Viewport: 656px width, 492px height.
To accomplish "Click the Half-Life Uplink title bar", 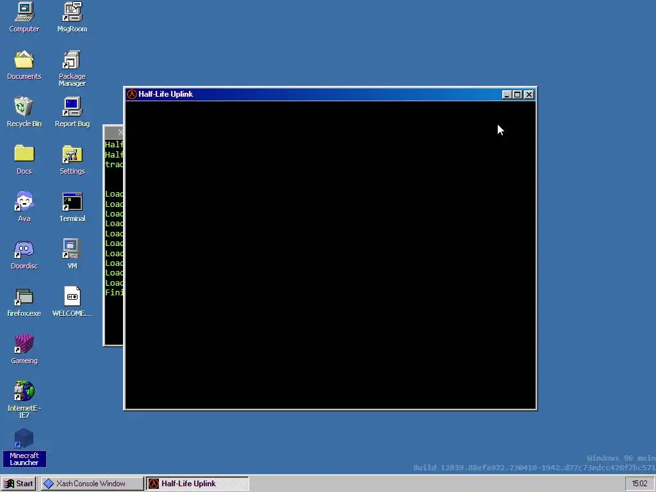I will pos(331,94).
